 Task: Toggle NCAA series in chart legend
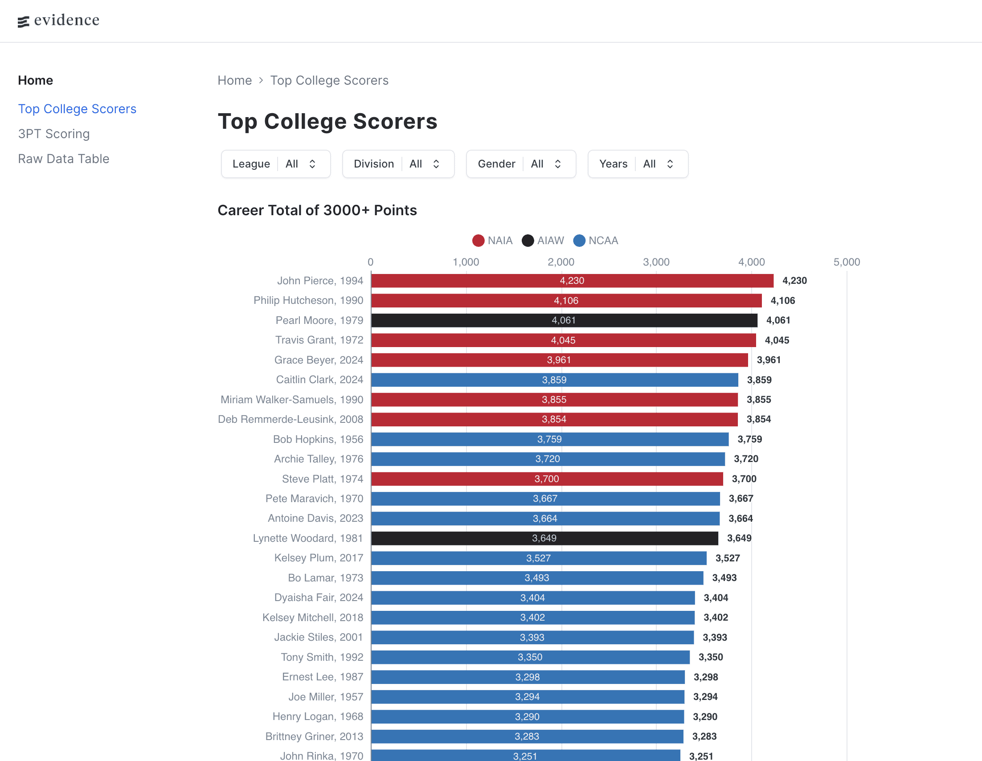[595, 241]
